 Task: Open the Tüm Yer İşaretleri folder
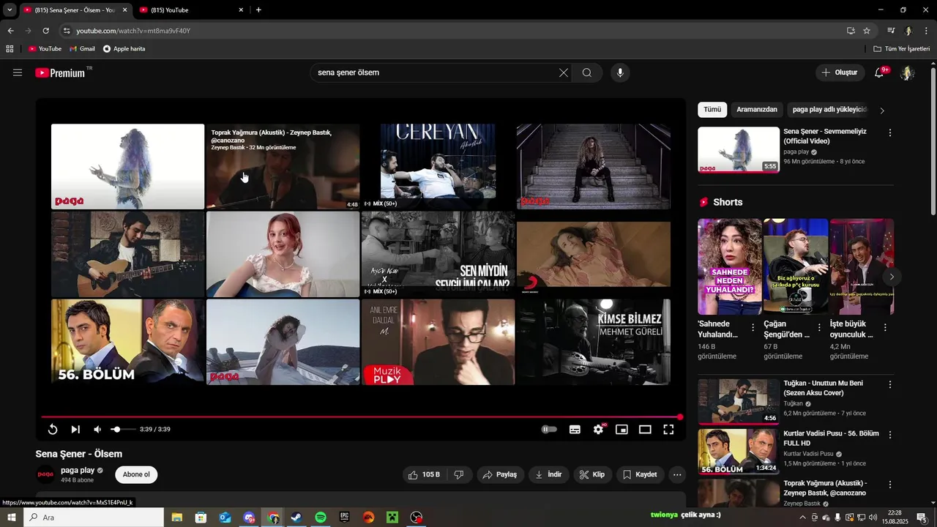pyautogui.click(x=901, y=49)
